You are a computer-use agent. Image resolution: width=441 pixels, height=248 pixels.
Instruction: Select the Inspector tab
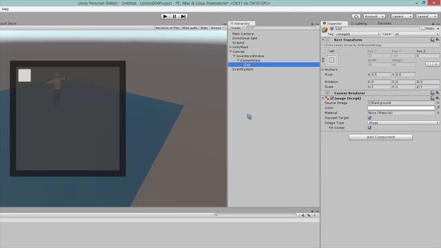[x=334, y=23]
